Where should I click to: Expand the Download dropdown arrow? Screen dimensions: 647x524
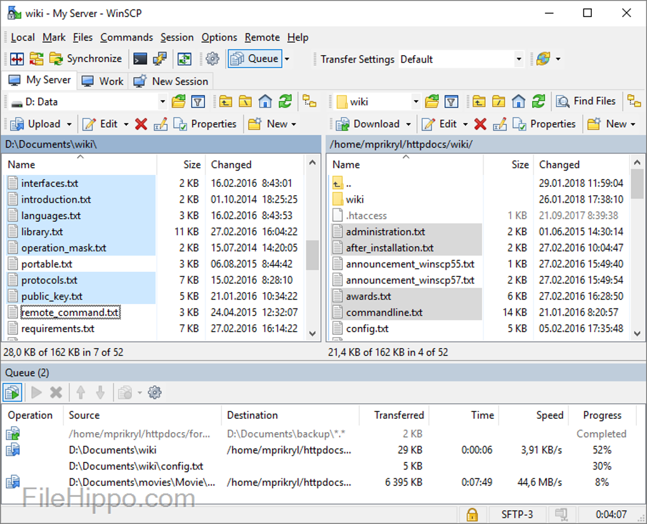tap(408, 124)
